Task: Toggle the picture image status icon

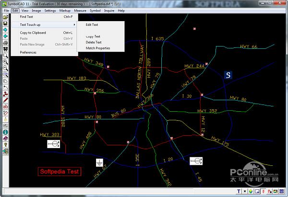Action: tap(276, 191)
